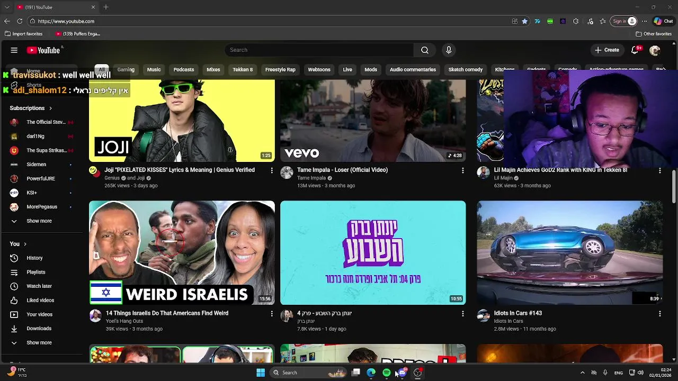The height and width of the screenshot is (381, 678).
Task: Open Task View on the taskbar
Action: [356, 373]
